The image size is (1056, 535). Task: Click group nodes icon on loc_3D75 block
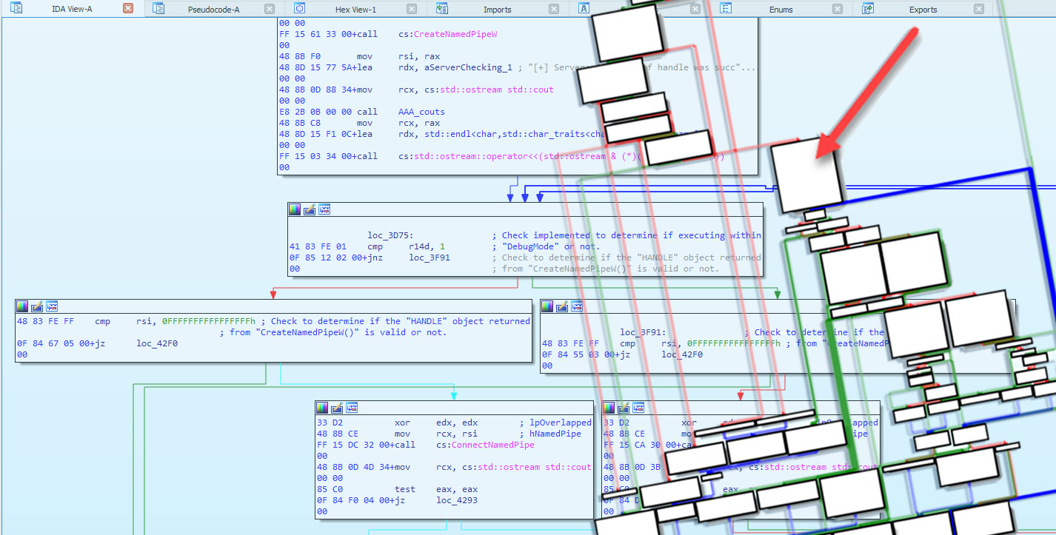click(x=324, y=209)
